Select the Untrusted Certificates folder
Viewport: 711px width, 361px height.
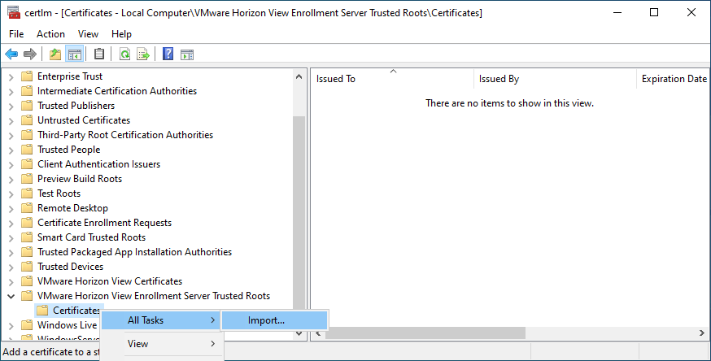click(x=83, y=120)
